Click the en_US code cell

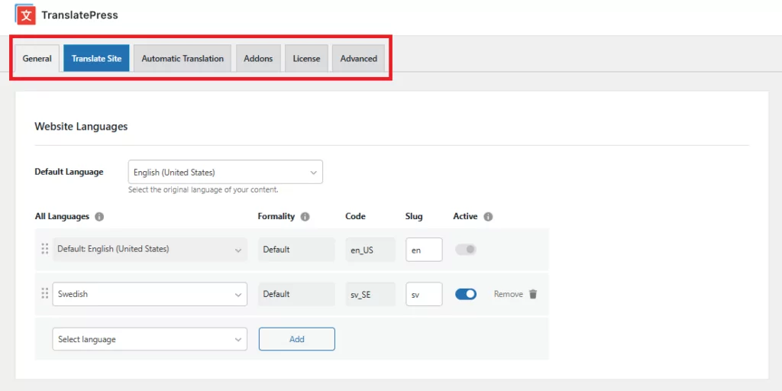[370, 250]
